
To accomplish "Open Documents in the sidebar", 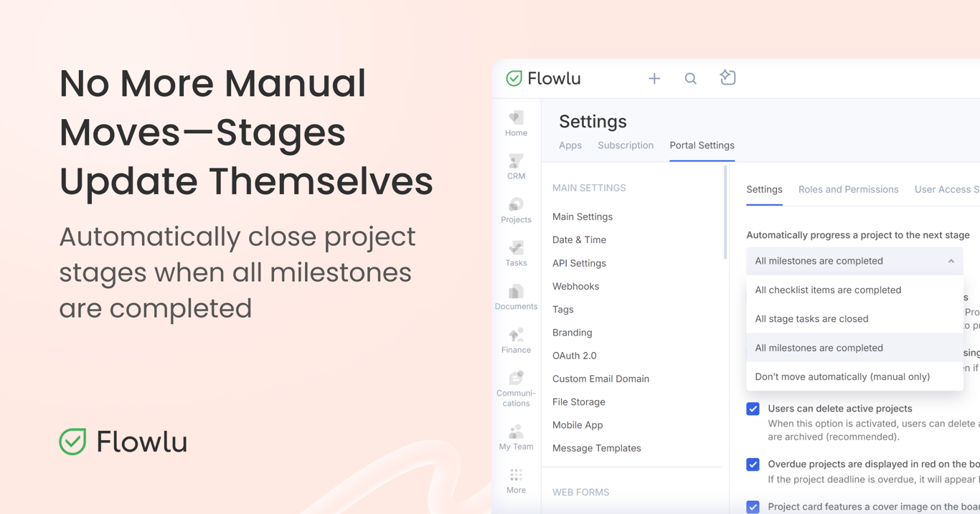I will point(516,297).
